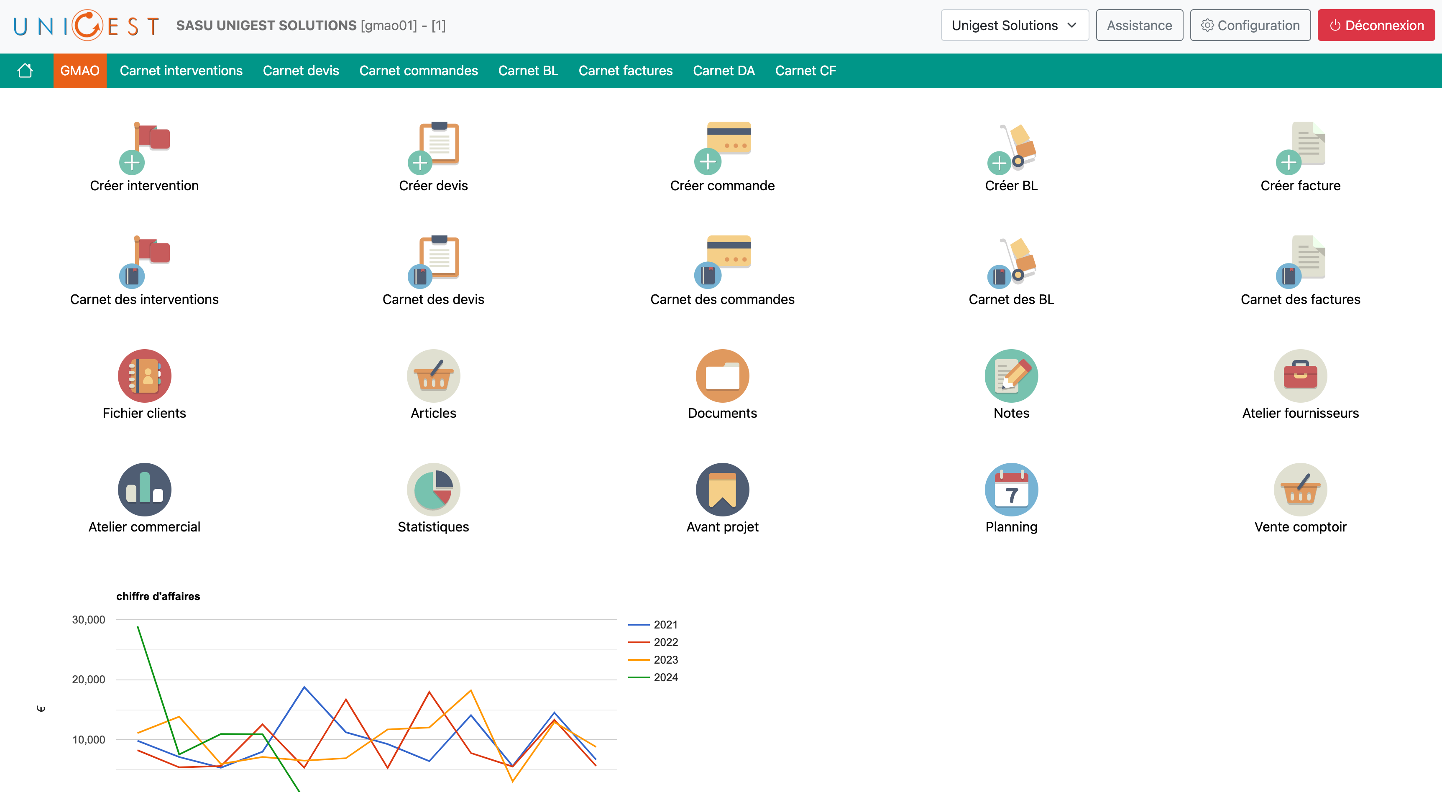This screenshot has height=792, width=1442.
Task: Open the Documents folder icon
Action: coord(722,376)
